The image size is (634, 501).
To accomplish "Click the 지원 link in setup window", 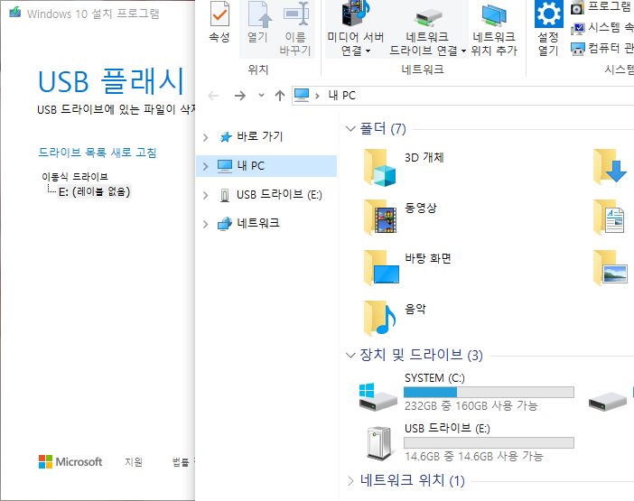I will click(134, 462).
